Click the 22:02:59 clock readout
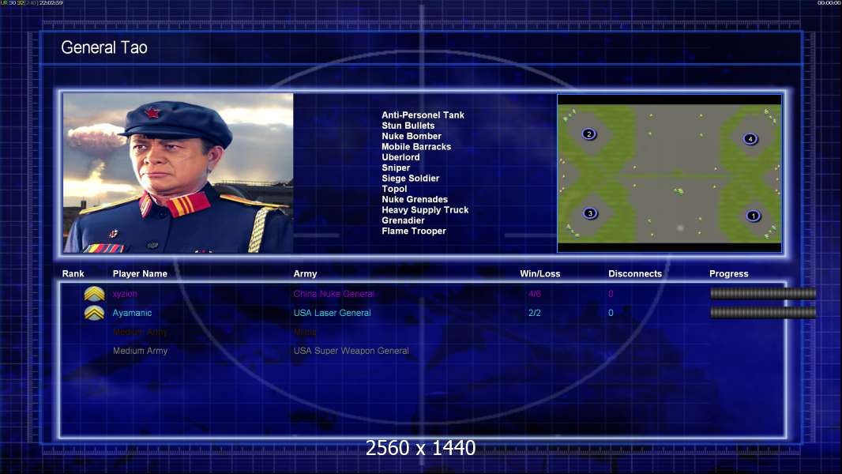This screenshot has width=842, height=474. click(x=51, y=2)
